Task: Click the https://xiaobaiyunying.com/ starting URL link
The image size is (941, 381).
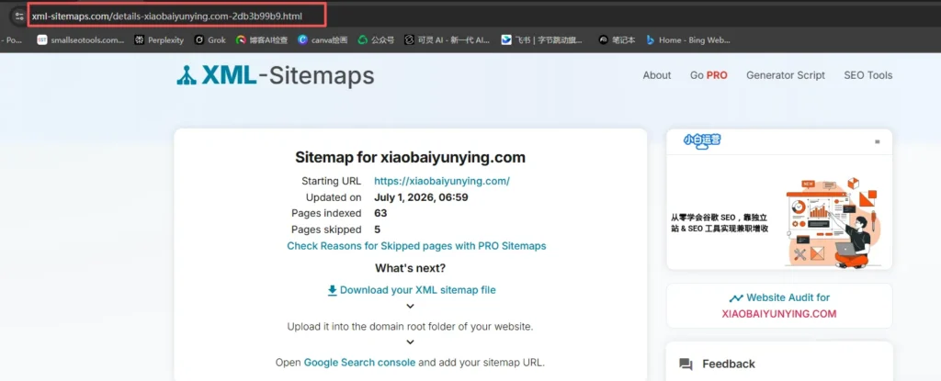Action: 442,181
